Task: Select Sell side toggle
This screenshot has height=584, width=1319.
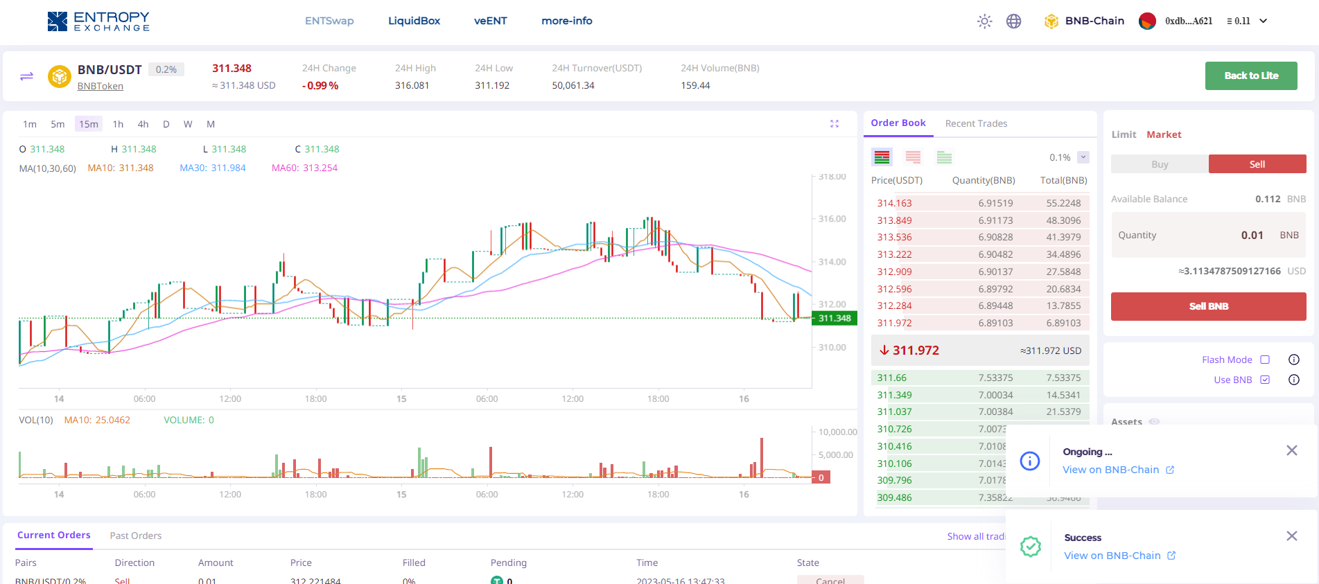Action: coord(1257,164)
